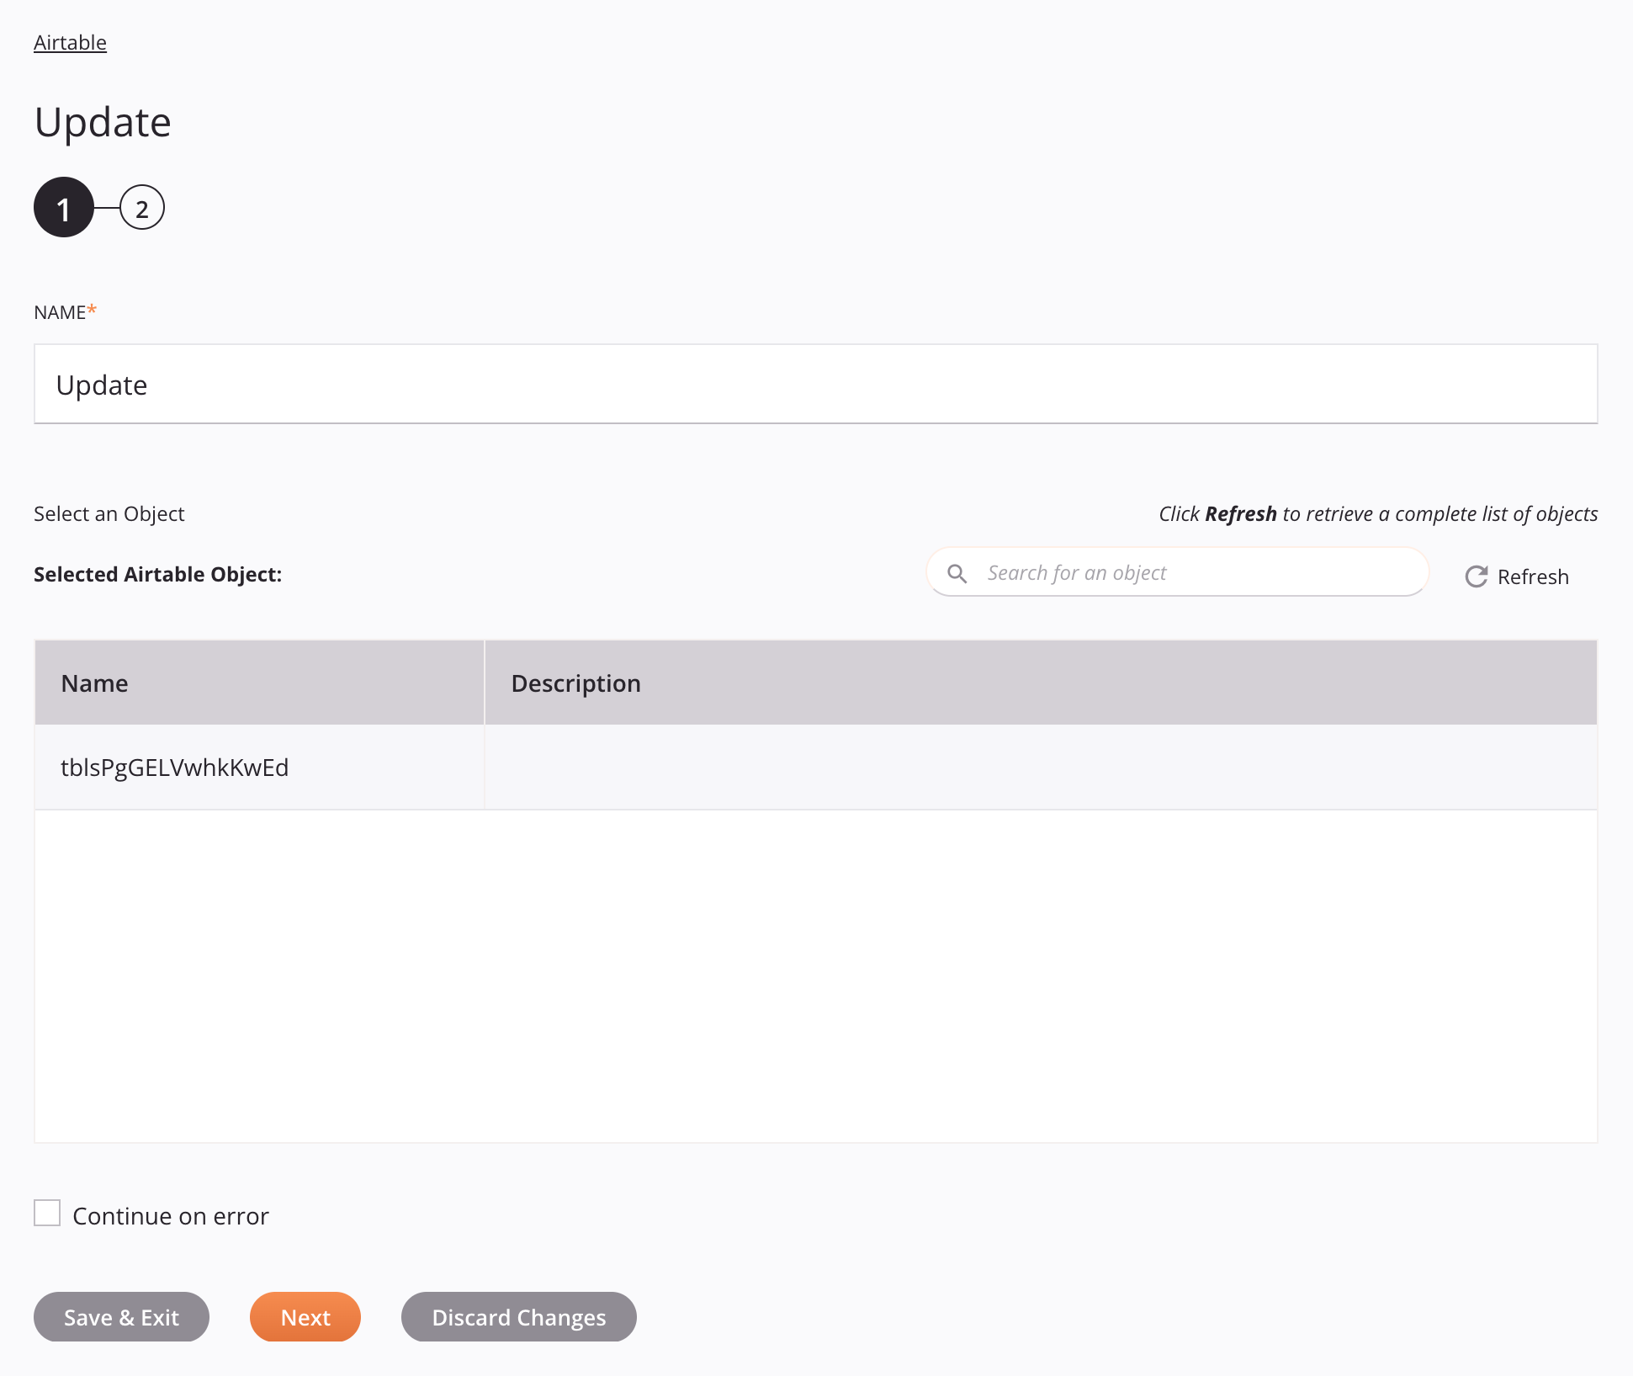The image size is (1633, 1376).
Task: Click the Airtable breadcrumb link
Action: click(70, 41)
